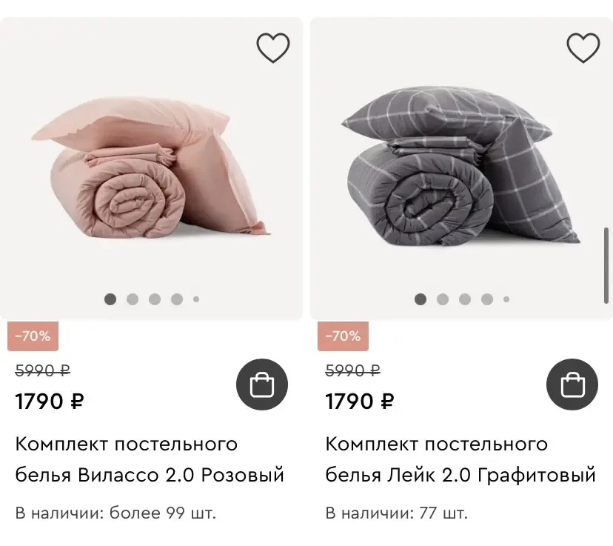Open Комплект постельного белья Лейк 2.0 Графитовый
Viewport: 613px width, 546px height.
(460, 459)
